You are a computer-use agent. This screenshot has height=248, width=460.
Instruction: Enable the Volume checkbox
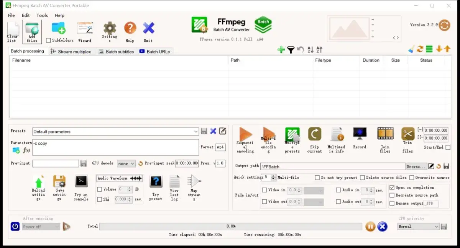pyautogui.click(x=100, y=189)
